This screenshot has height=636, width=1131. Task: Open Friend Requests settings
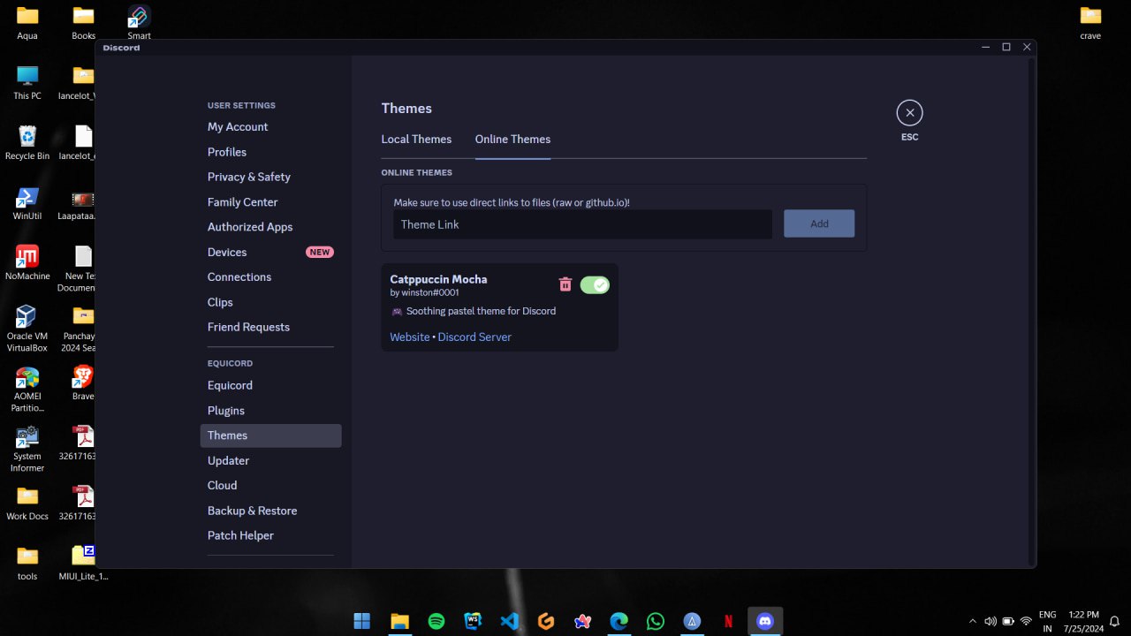[270, 327]
